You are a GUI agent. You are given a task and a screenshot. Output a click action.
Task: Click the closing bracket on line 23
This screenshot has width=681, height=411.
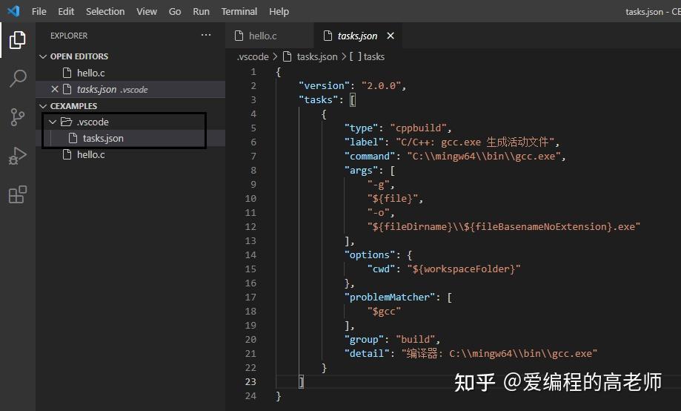[x=301, y=382]
